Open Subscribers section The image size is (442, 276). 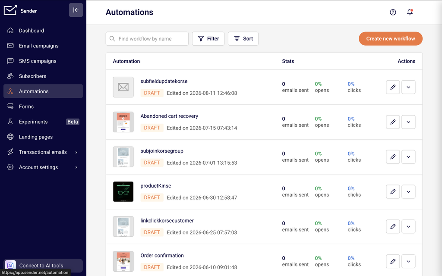(x=43, y=76)
